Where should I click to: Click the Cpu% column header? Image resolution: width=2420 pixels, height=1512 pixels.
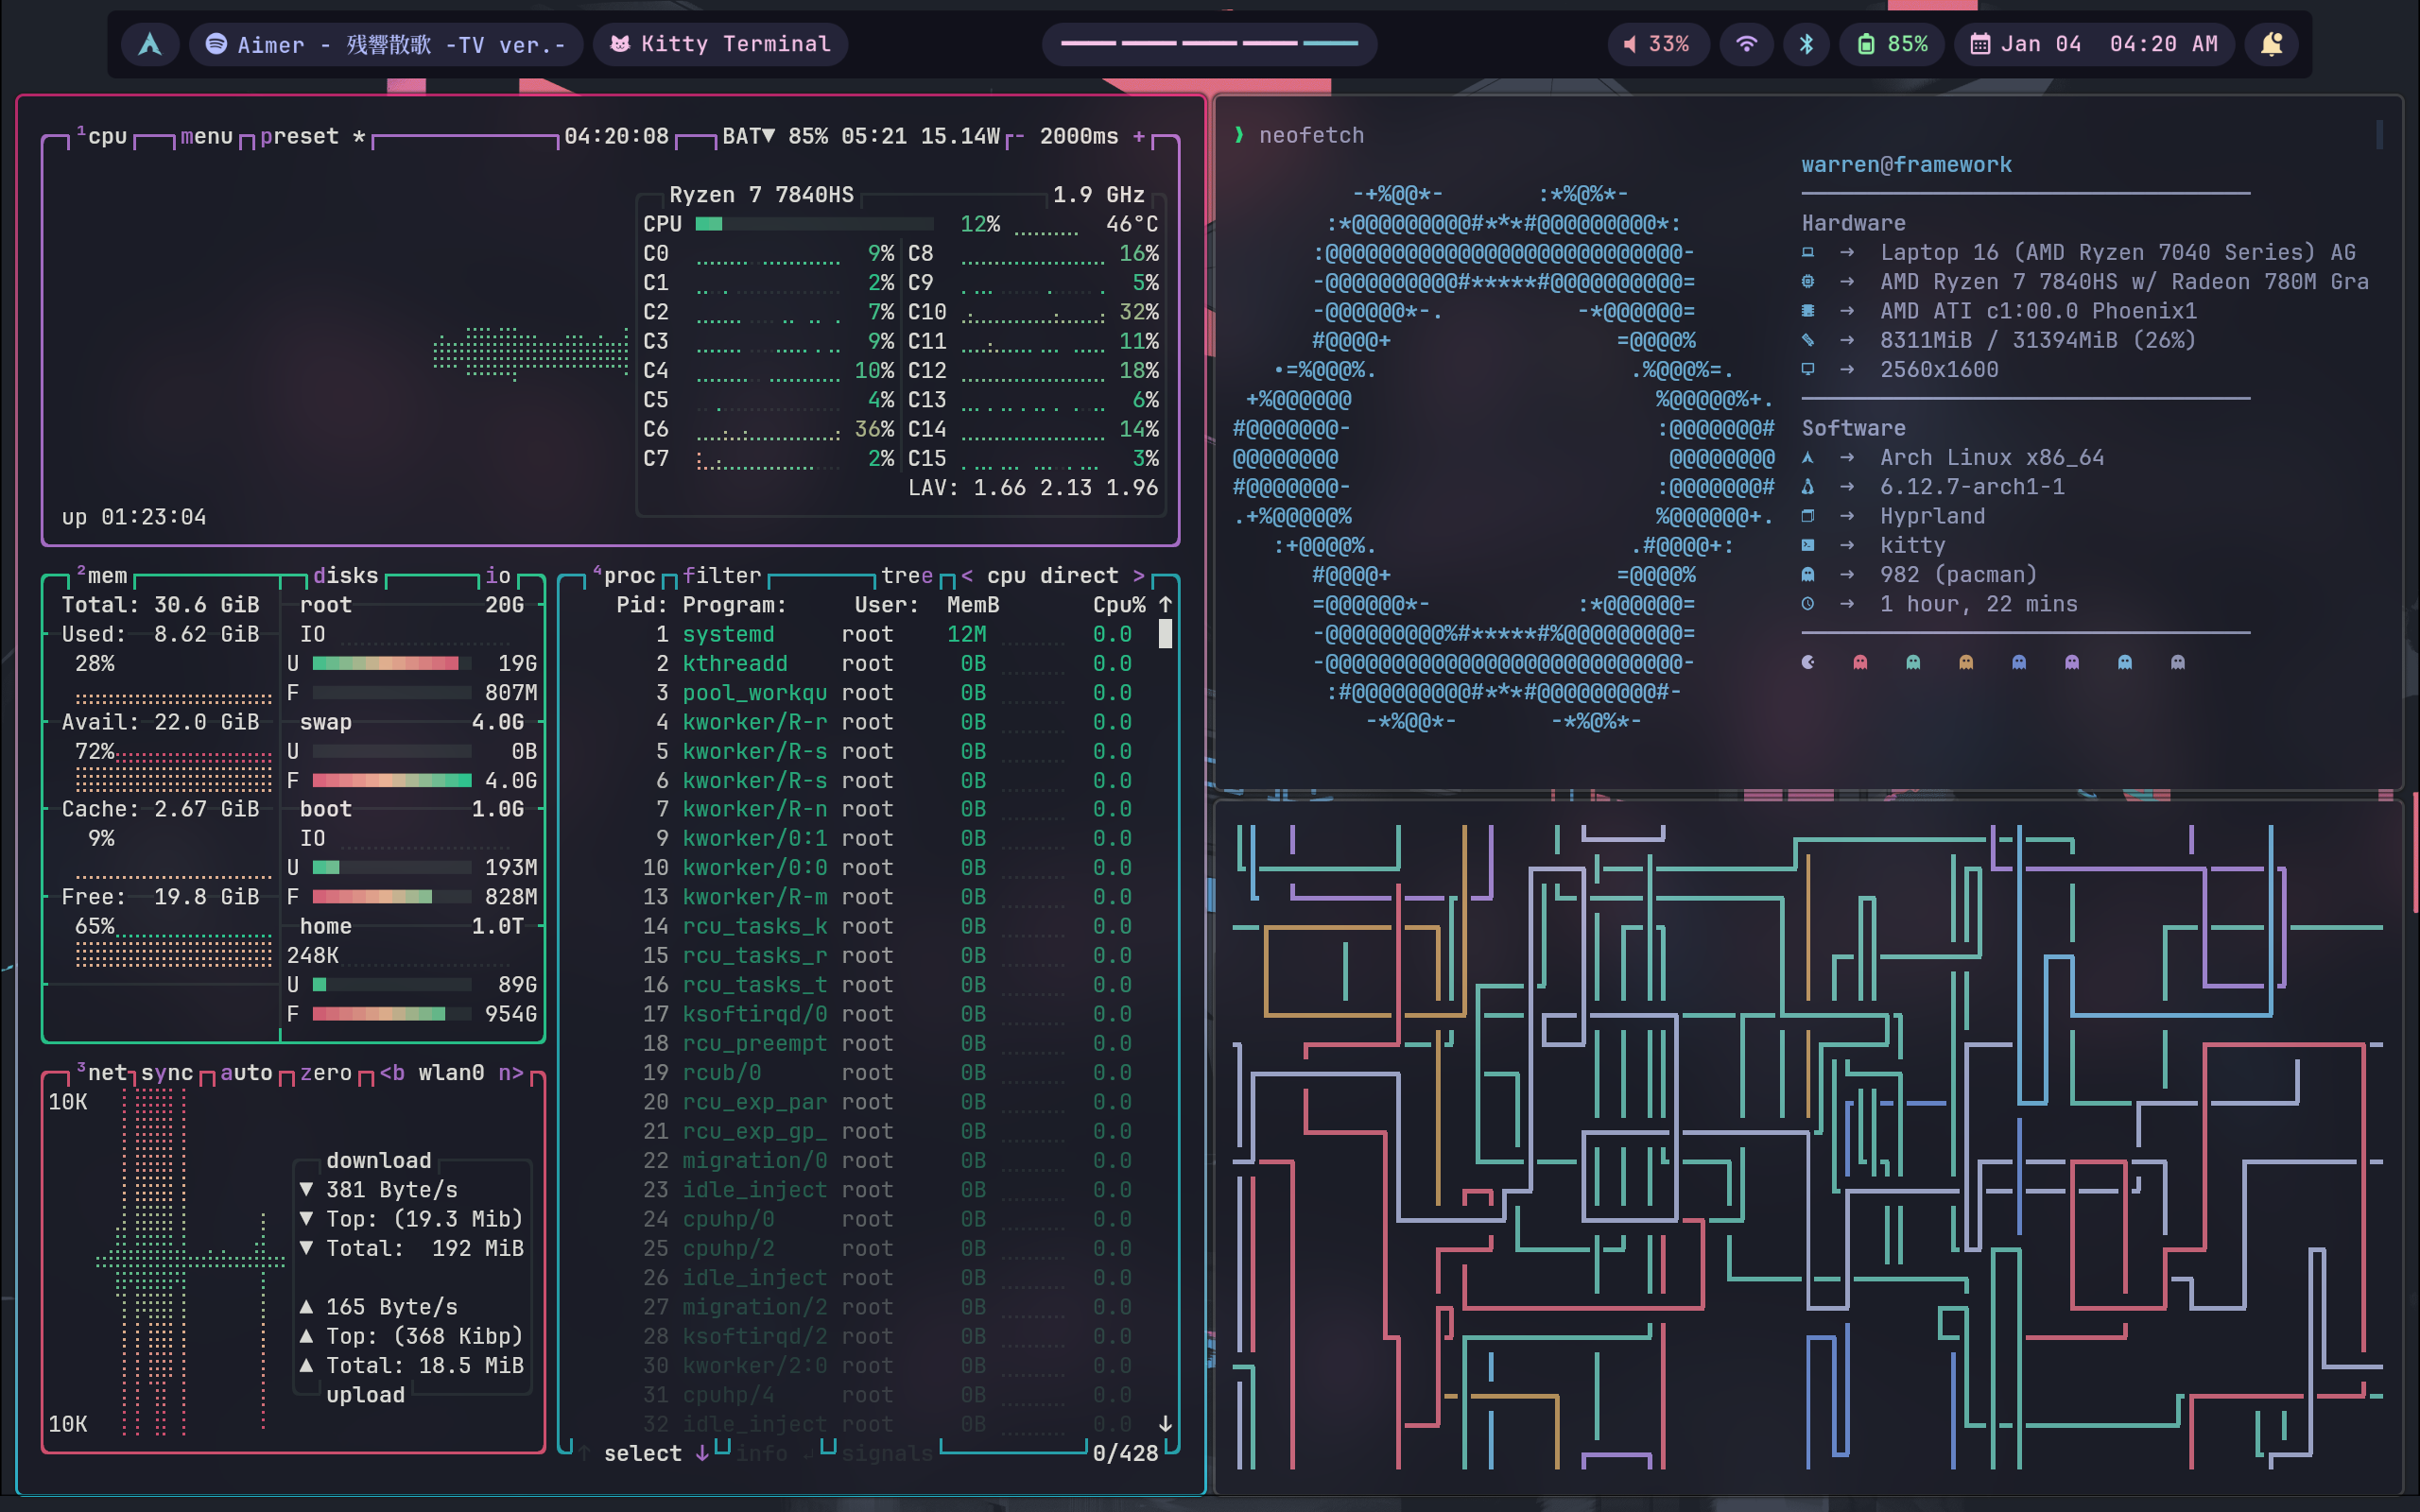(1119, 605)
